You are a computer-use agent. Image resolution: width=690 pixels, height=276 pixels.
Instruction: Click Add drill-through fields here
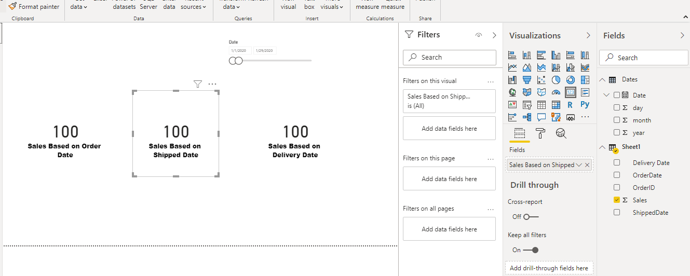click(x=549, y=268)
